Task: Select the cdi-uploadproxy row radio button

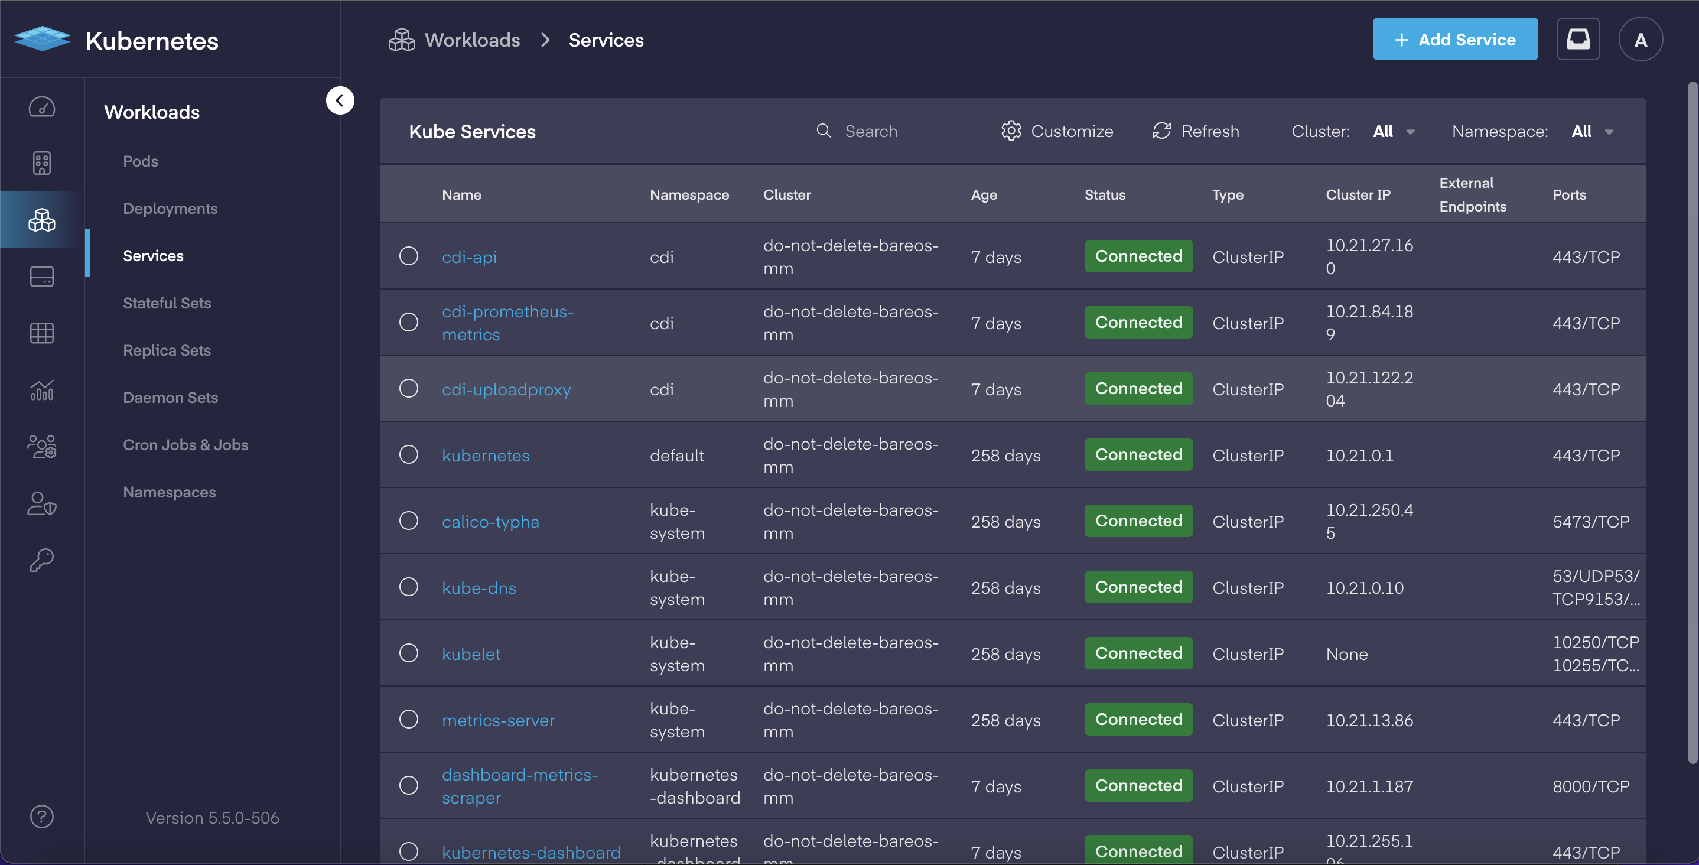Action: click(x=409, y=388)
